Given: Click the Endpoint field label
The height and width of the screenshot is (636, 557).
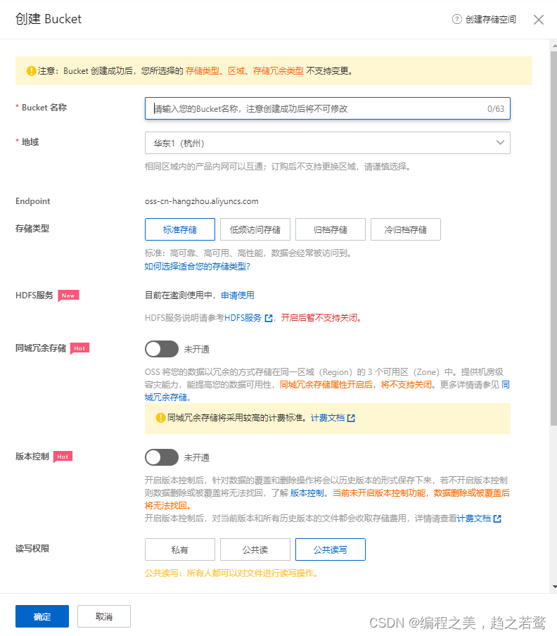Looking at the screenshot, I should 33,201.
